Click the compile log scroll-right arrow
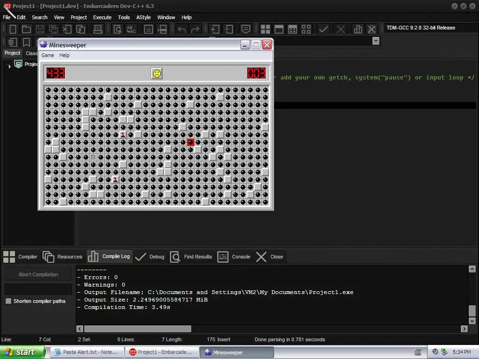479x359 pixels. pos(464,329)
